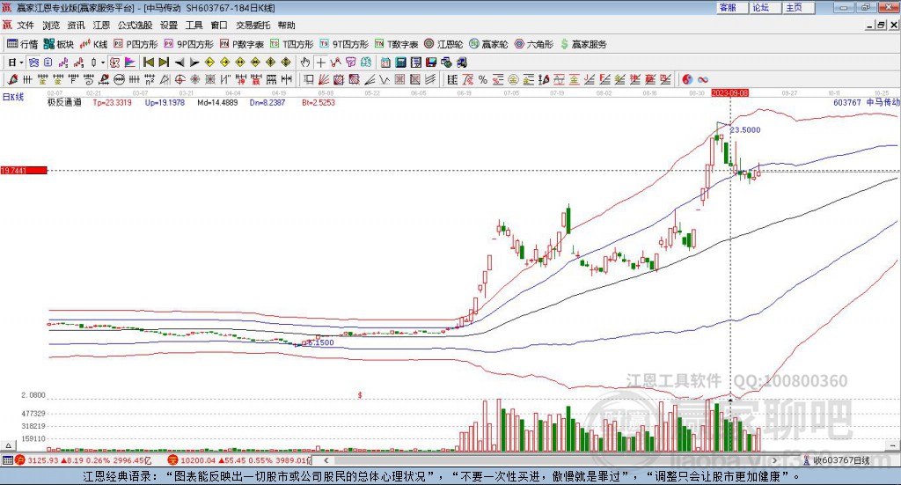901x485 pixels.
Task: Click the 深 index status entry 10200.04
Action: point(239,460)
